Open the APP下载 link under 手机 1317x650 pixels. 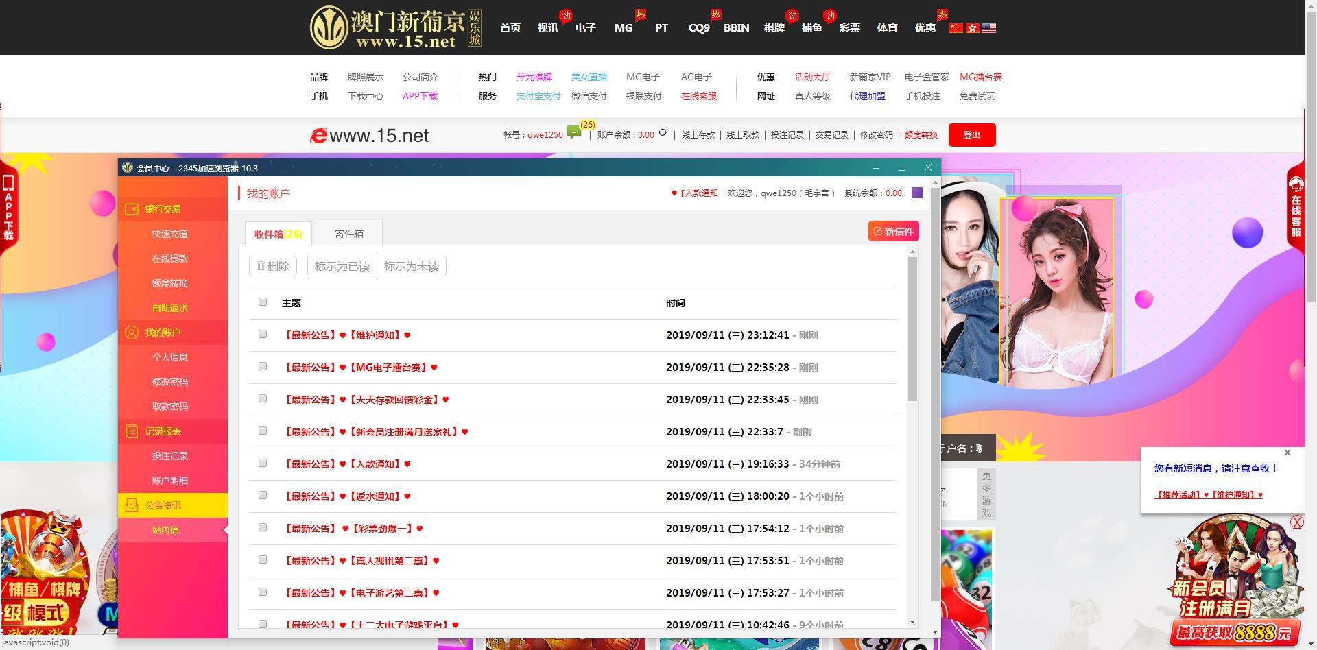[x=420, y=96]
